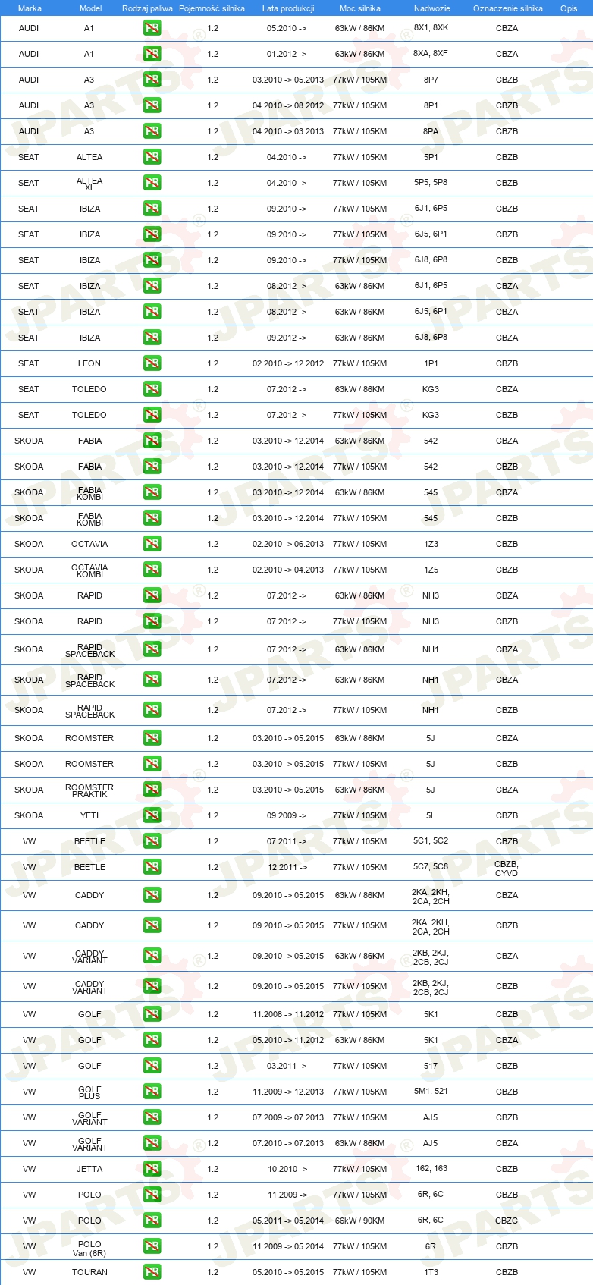Click body code cell 1P1

coord(431,363)
